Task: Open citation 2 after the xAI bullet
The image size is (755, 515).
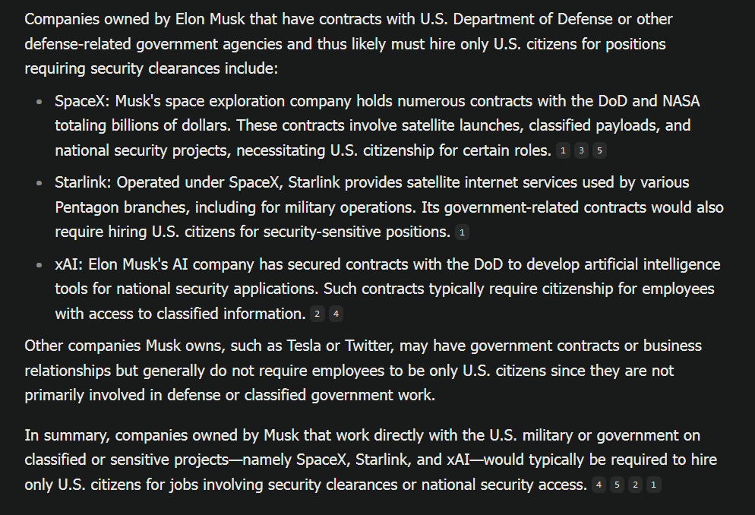Action: [317, 314]
